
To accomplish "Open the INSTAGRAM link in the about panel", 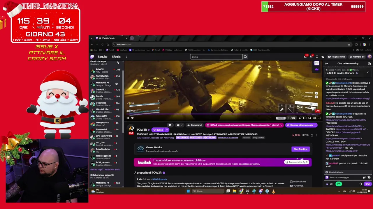I will tap(298, 182).
